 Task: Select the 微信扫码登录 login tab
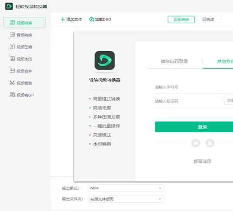[174, 61]
